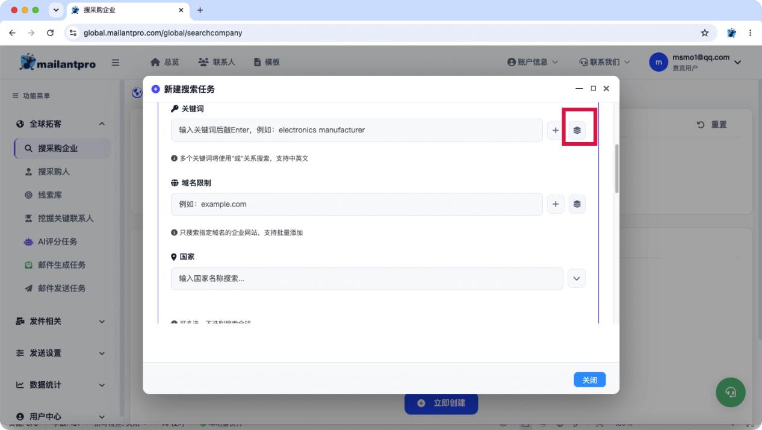The image size is (762, 430).
Task: Open the 总览 navigation item
Action: (164, 62)
